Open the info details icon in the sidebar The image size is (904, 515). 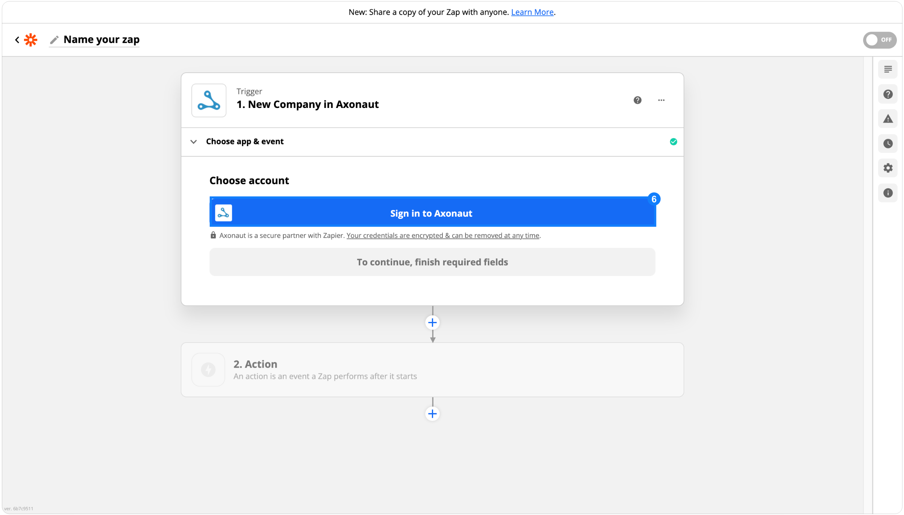click(887, 193)
